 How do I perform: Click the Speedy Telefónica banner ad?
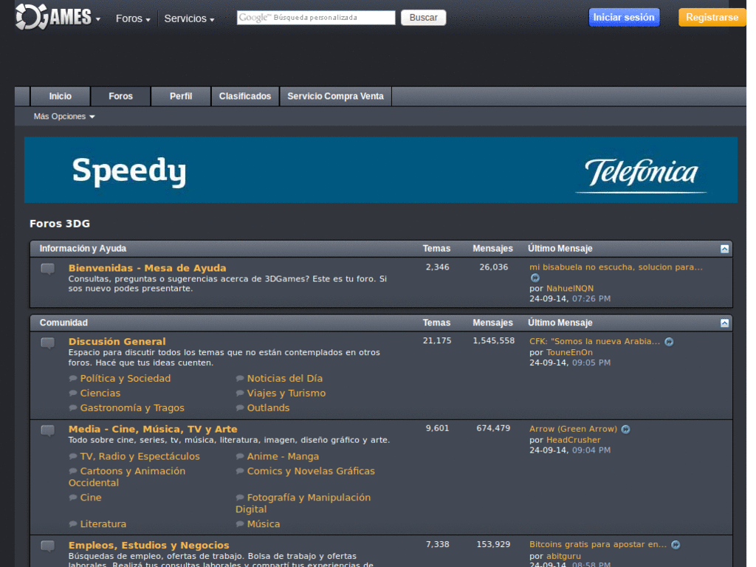pos(381,170)
